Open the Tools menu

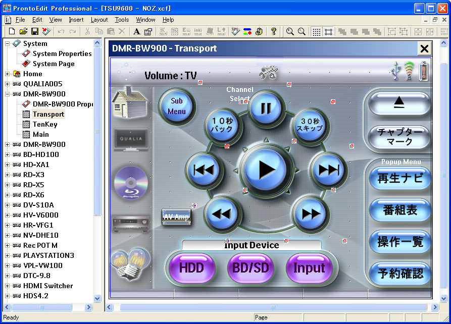tap(122, 20)
